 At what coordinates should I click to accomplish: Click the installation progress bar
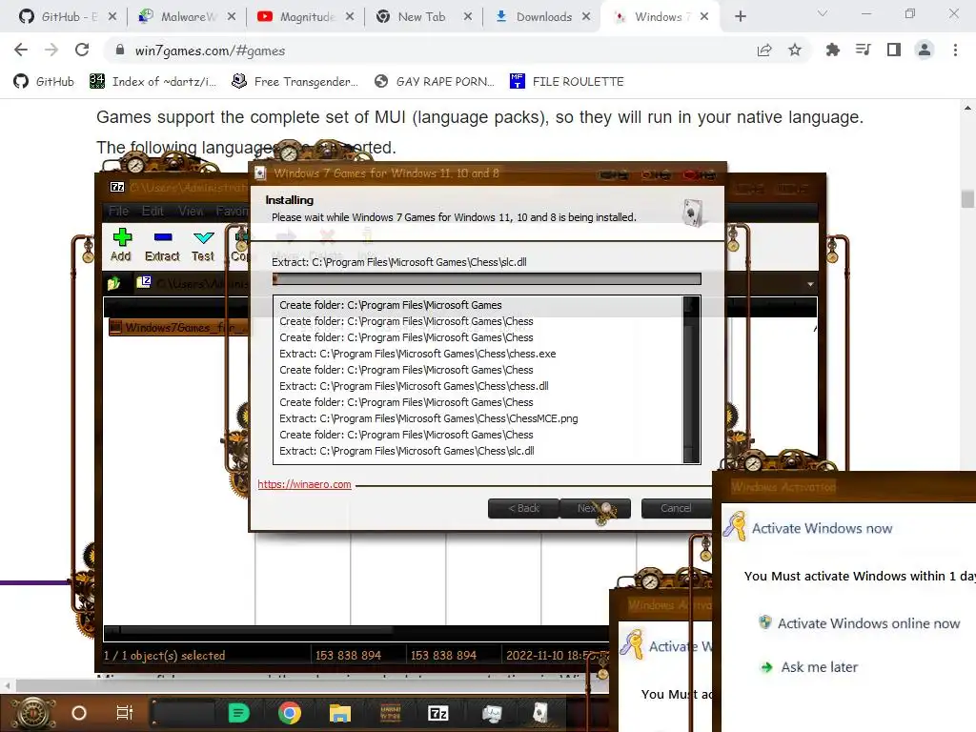click(487, 279)
